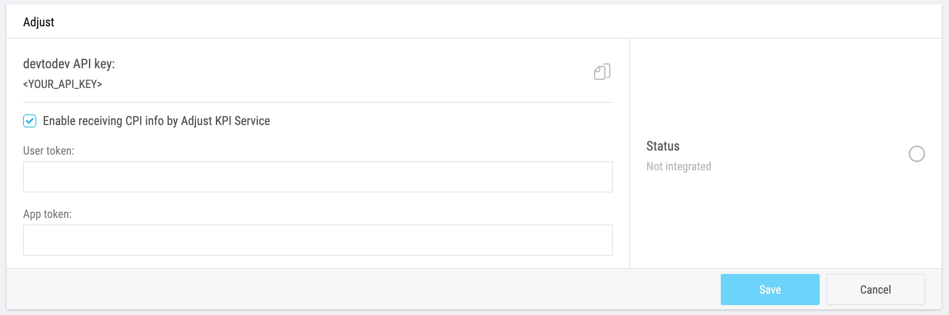
Task: Copy the devtodev API key
Action: click(602, 72)
